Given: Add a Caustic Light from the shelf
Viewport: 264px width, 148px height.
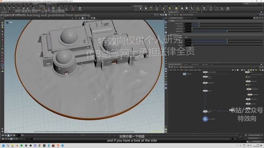Looking at the screenshot, I should (192, 9).
